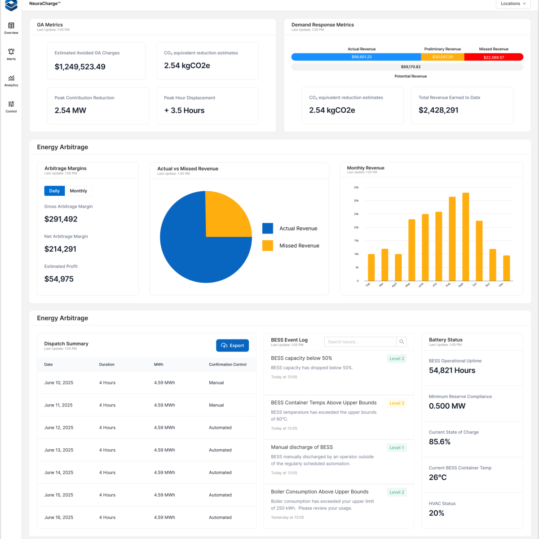Image resolution: width=539 pixels, height=539 pixels.
Task: Open the Control sliders icon
Action: [x=11, y=104]
